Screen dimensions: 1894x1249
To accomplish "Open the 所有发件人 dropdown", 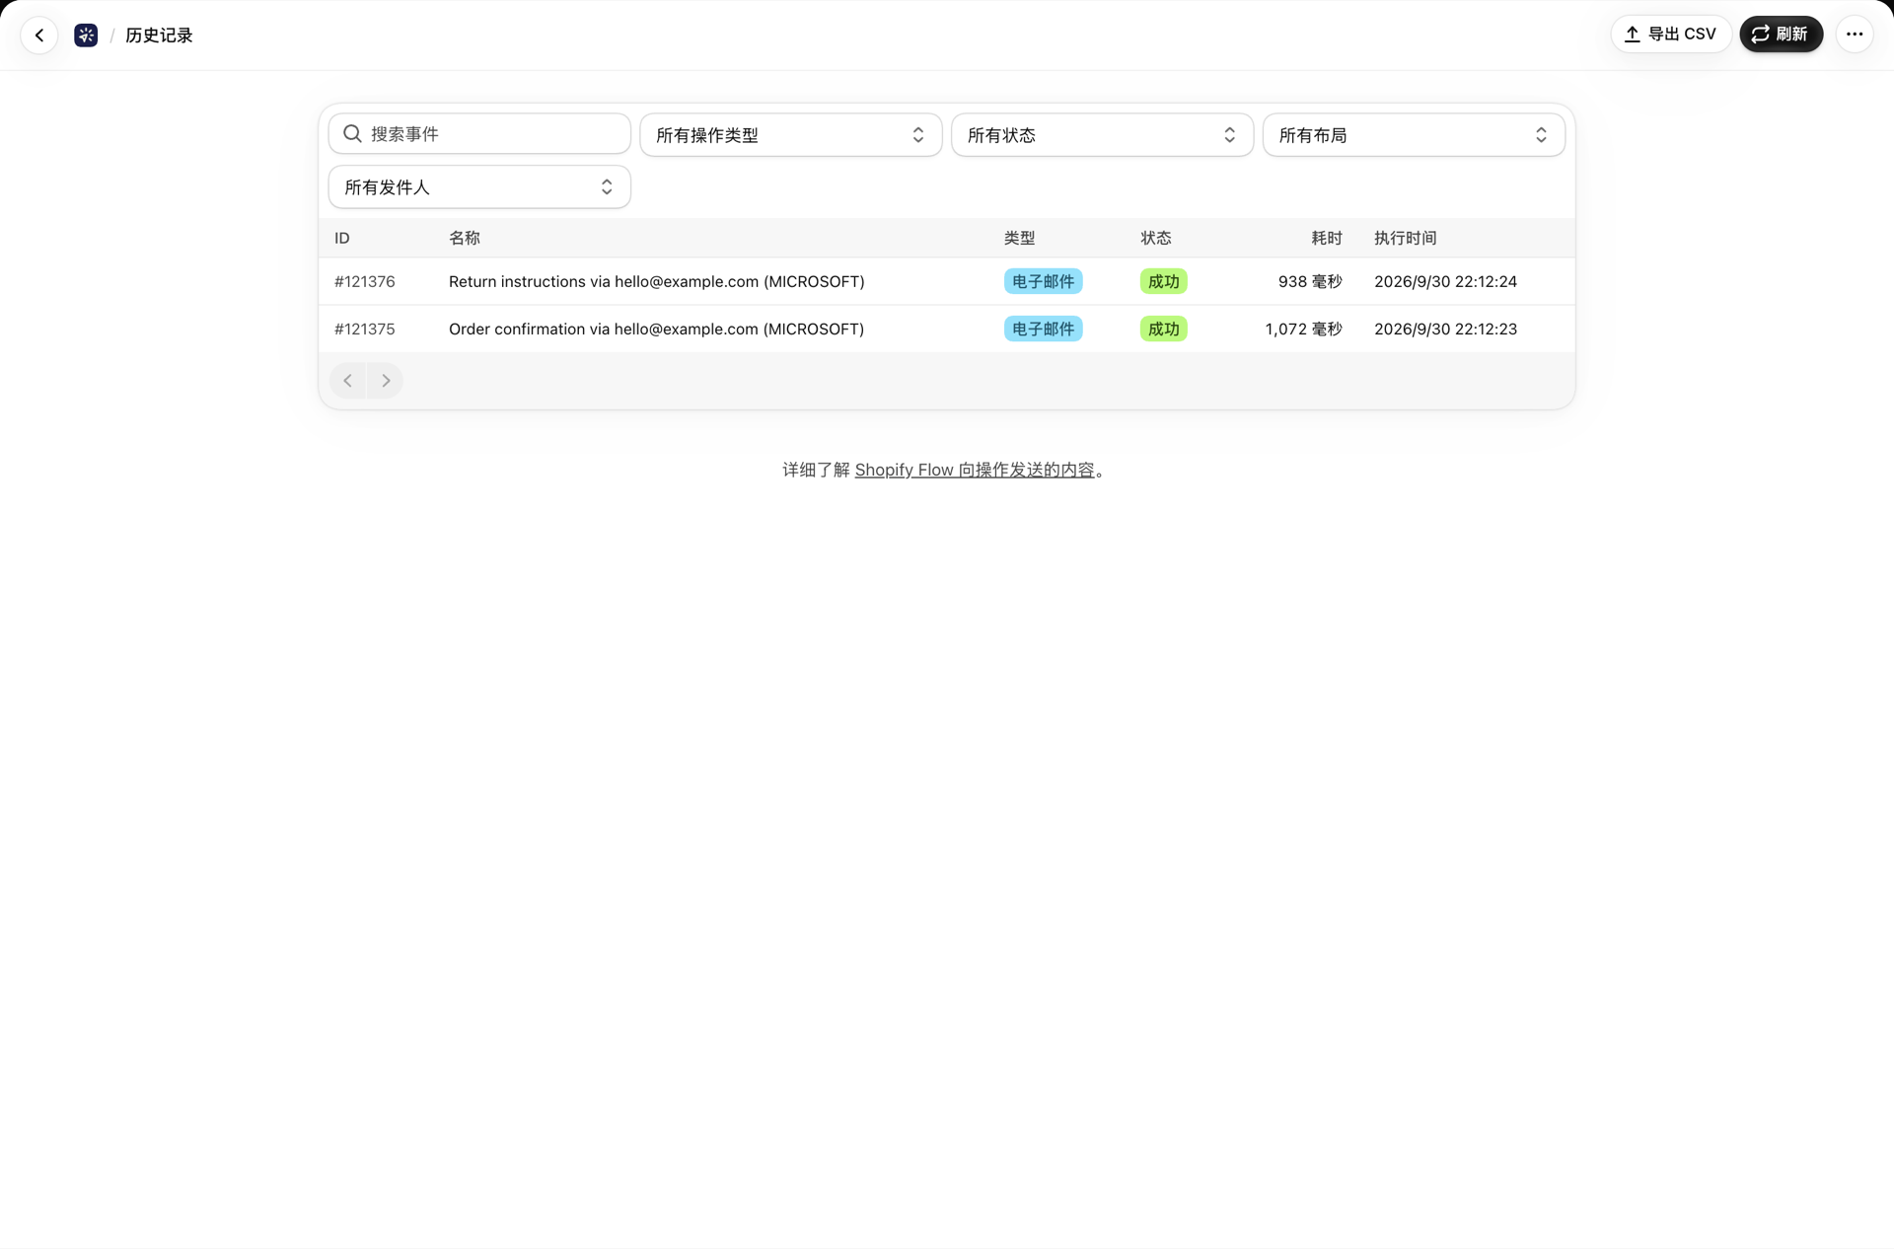I will tap(479, 187).
